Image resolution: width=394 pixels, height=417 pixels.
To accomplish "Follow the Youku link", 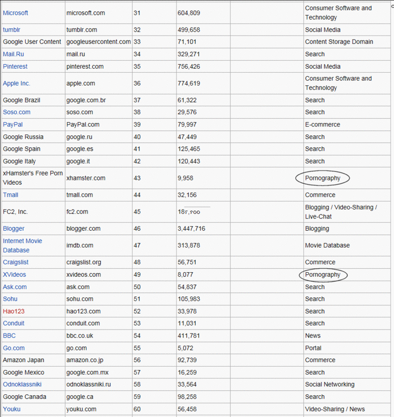I will pyautogui.click(x=11, y=409).
